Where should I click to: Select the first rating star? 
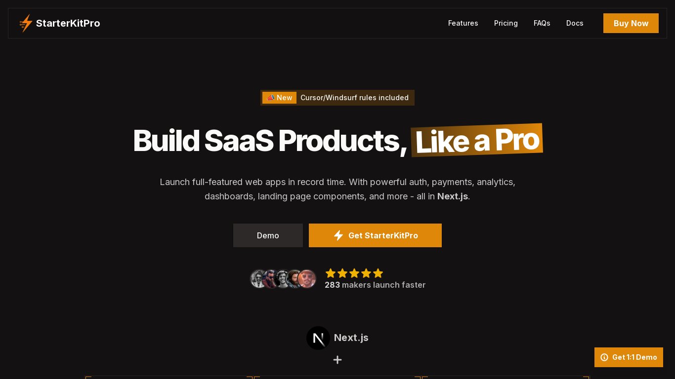(331, 273)
